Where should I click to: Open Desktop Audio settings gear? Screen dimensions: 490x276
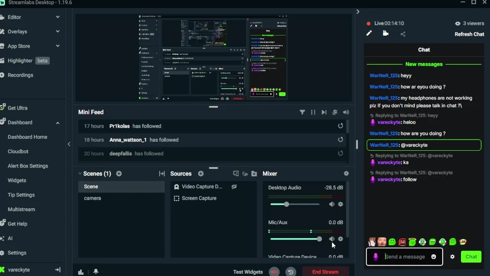point(341,204)
